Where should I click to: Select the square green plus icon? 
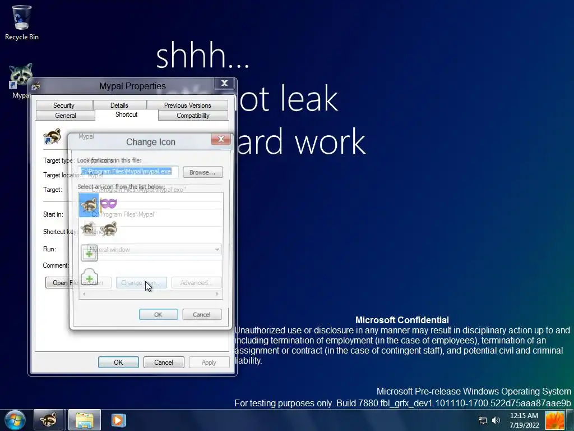(89, 253)
